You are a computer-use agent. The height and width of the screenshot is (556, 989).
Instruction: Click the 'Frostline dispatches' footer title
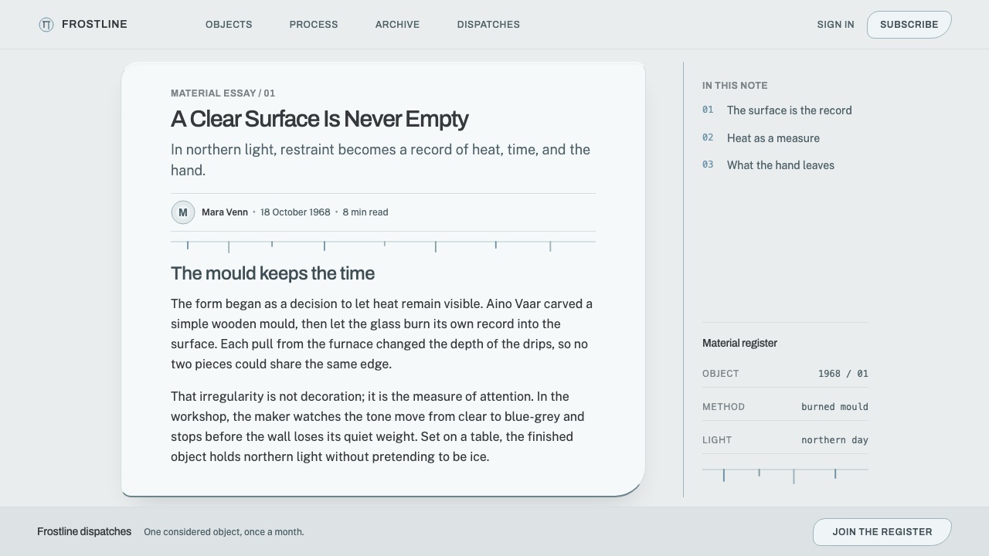(x=84, y=532)
